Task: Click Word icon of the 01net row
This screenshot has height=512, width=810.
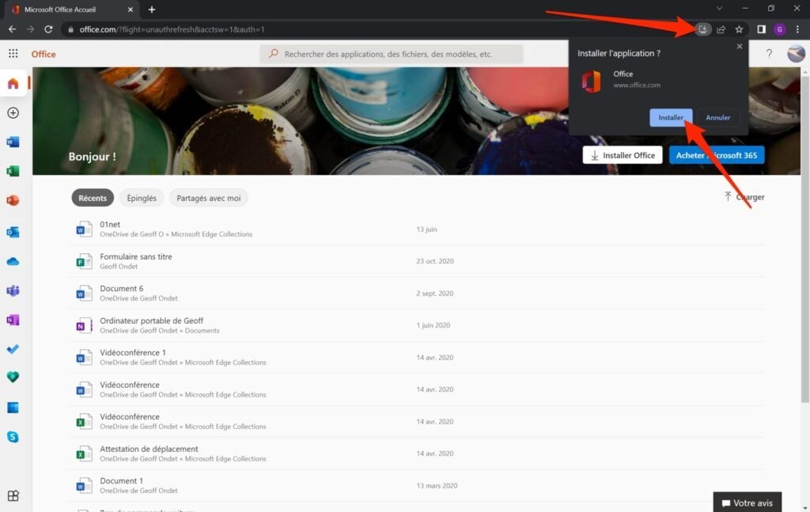Action: click(x=84, y=229)
